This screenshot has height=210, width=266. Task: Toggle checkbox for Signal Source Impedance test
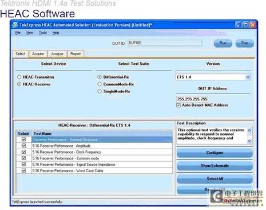pos(23,164)
